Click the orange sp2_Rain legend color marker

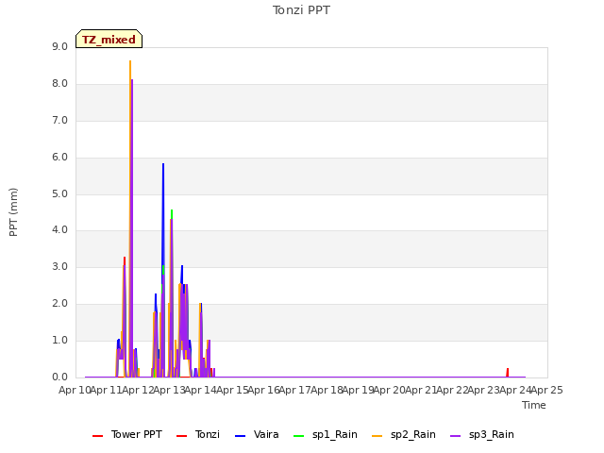(377, 436)
